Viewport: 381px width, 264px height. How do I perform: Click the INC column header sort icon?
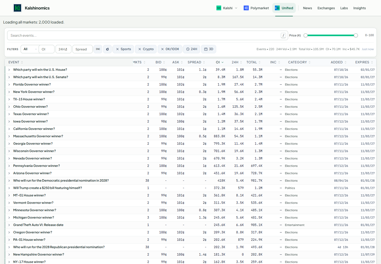tap(279, 62)
